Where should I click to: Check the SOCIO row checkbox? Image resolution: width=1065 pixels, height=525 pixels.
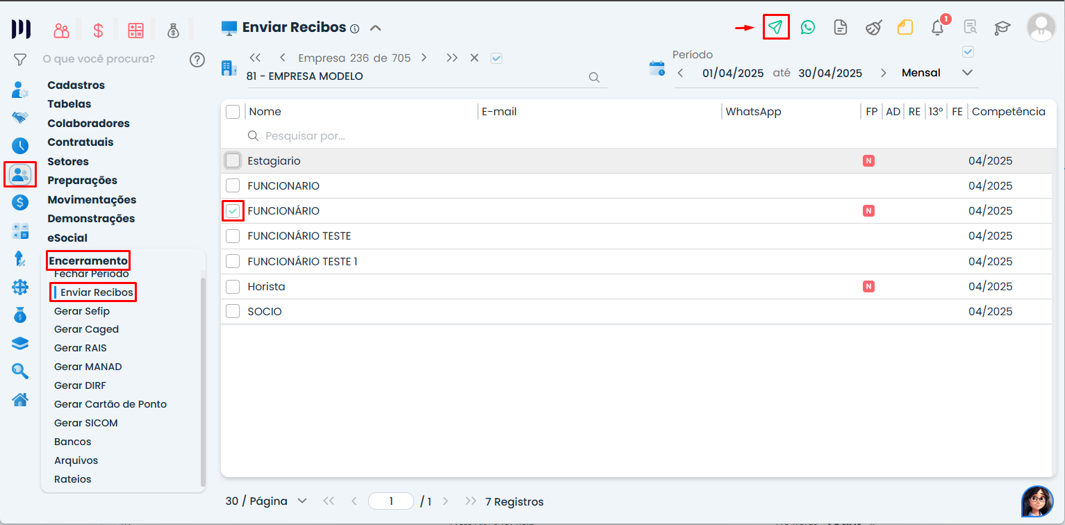coord(233,312)
